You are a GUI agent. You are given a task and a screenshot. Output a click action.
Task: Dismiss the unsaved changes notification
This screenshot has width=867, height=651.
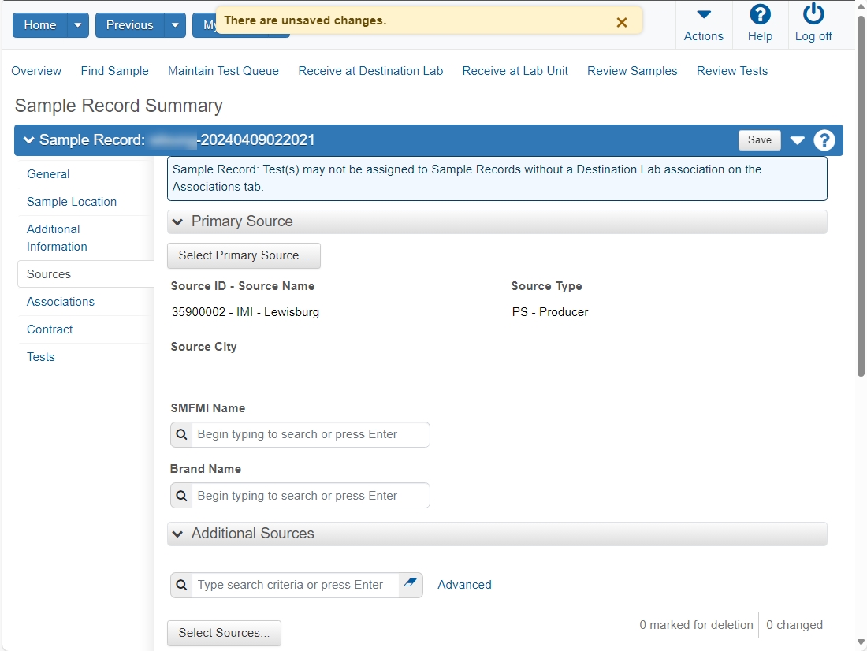point(622,22)
